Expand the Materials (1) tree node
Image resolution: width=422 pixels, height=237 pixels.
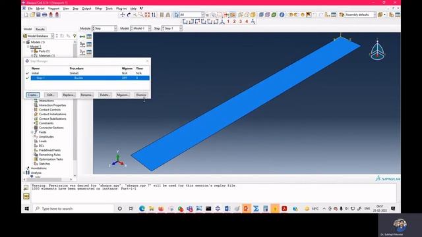(32, 55)
